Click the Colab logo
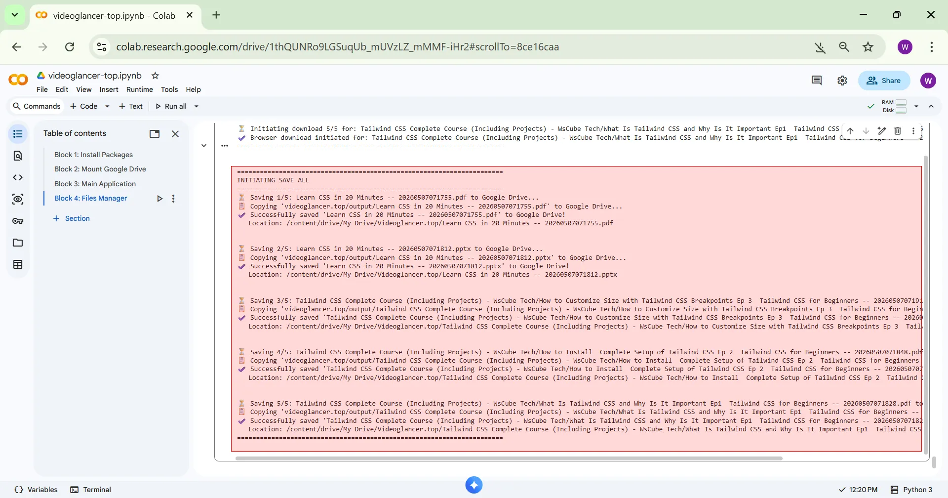The image size is (948, 498). 18,80
